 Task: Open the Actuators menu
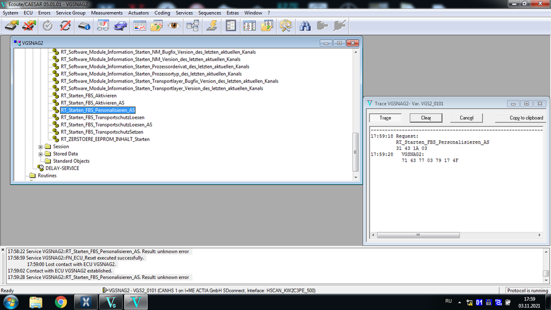tap(139, 13)
